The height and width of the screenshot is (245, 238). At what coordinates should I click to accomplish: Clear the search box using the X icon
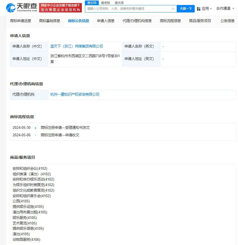tap(173, 9)
